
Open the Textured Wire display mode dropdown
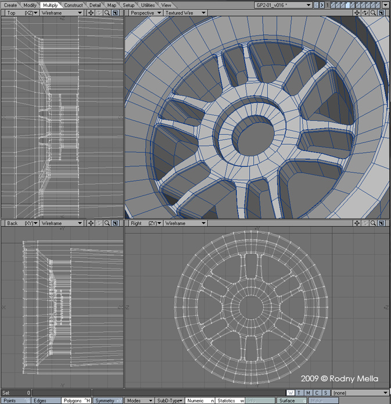[x=185, y=13]
